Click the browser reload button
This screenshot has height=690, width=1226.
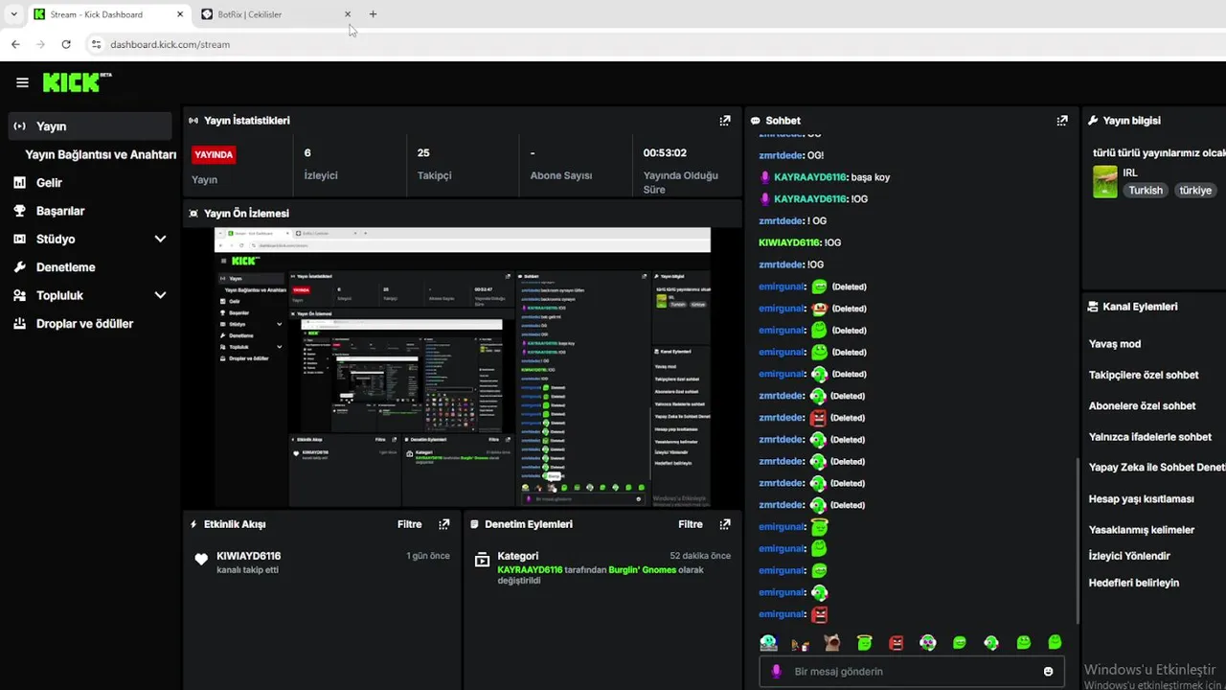(66, 44)
